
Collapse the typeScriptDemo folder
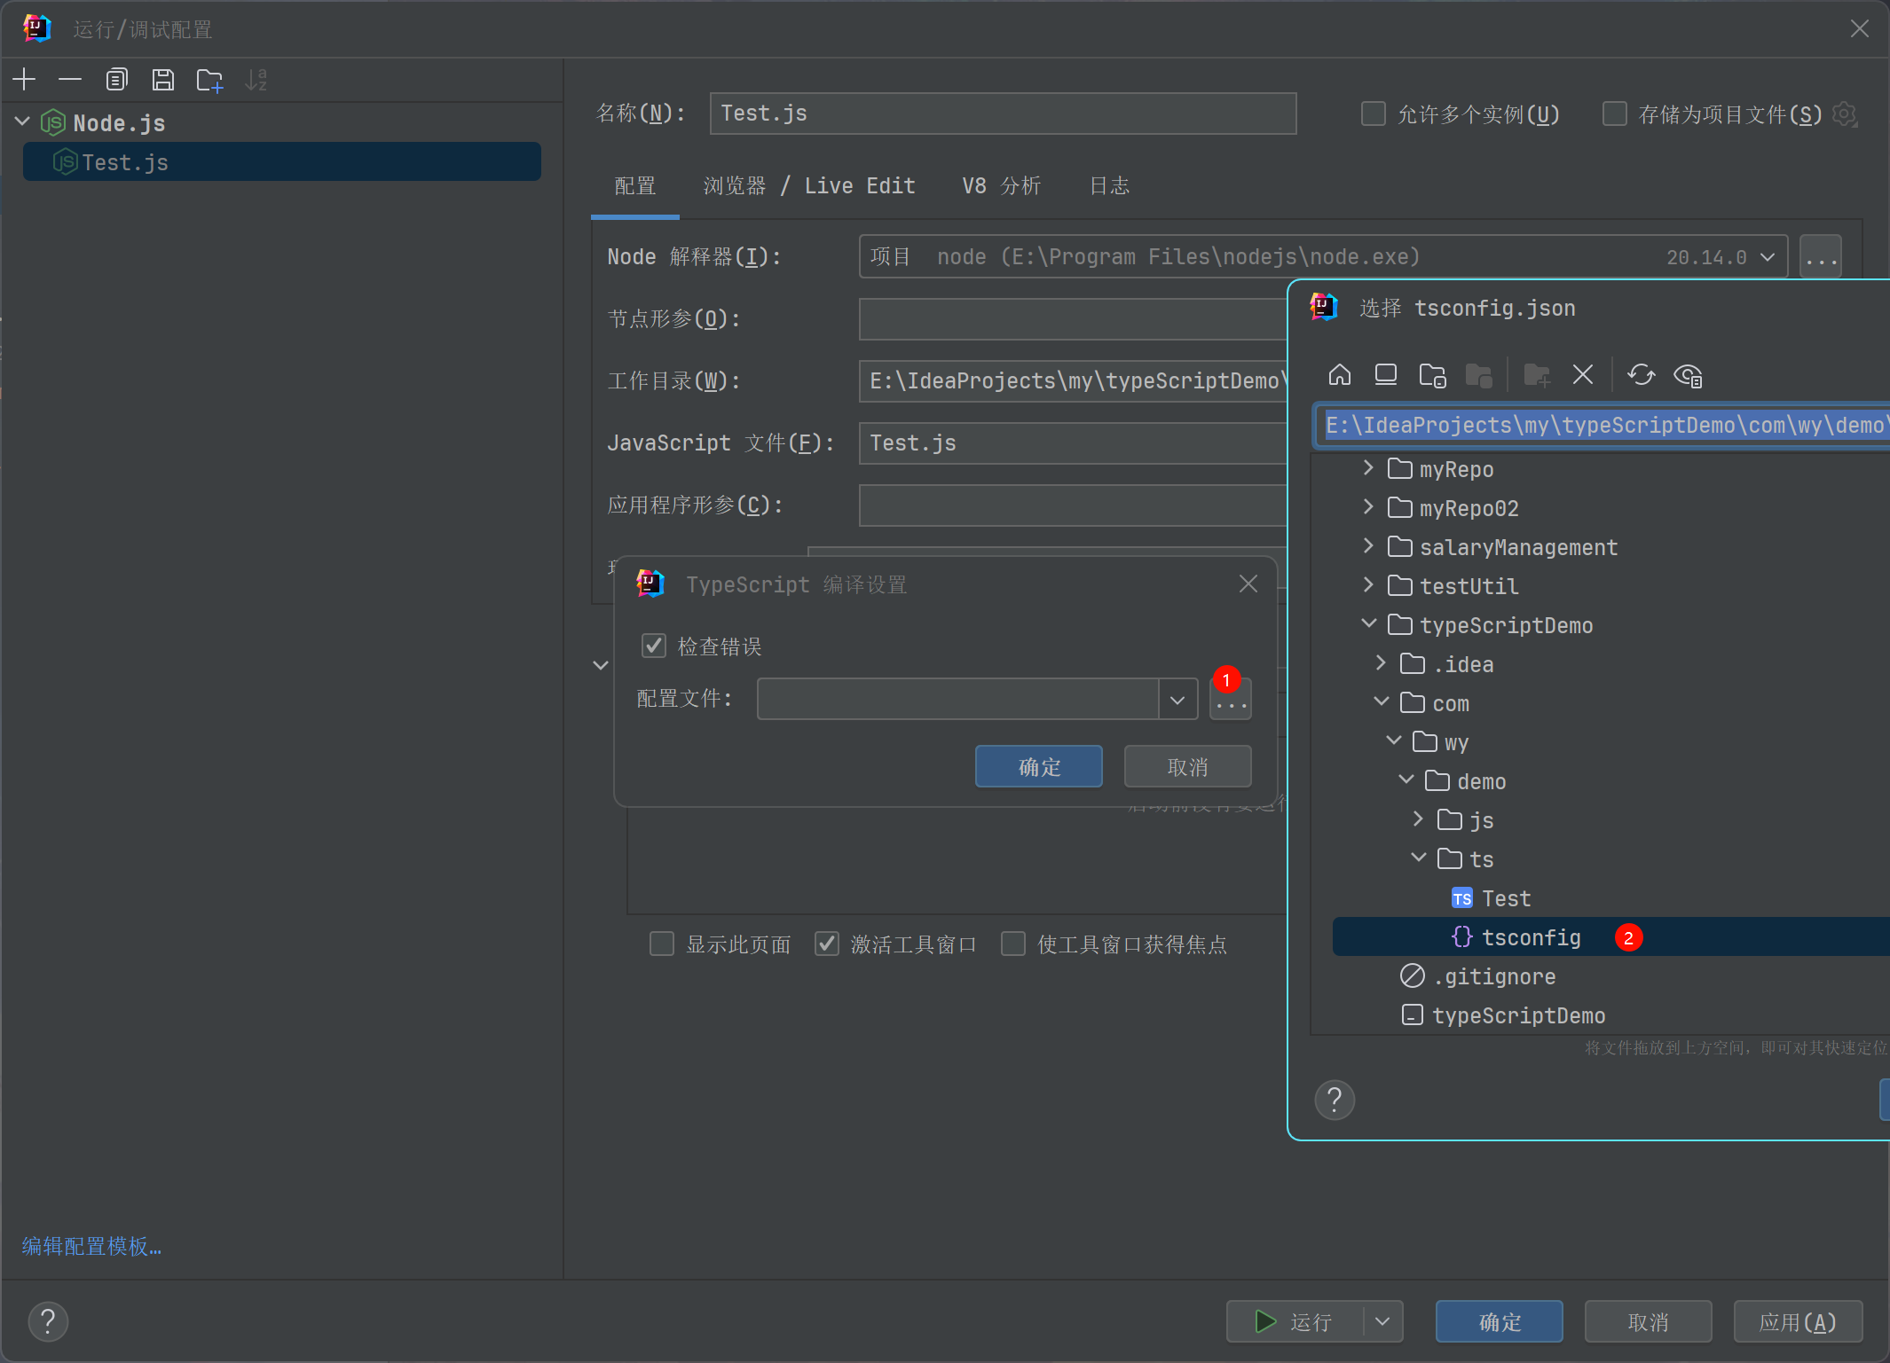pos(1368,624)
